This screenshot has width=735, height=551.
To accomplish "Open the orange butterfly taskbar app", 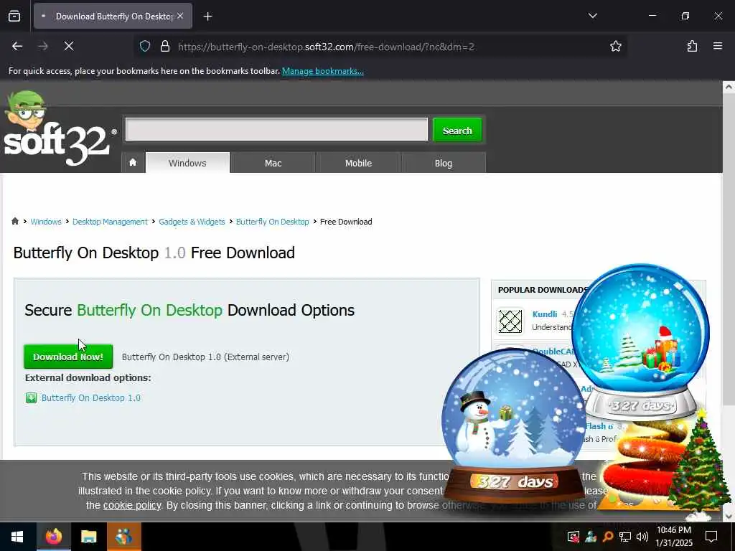I will 123,537.
